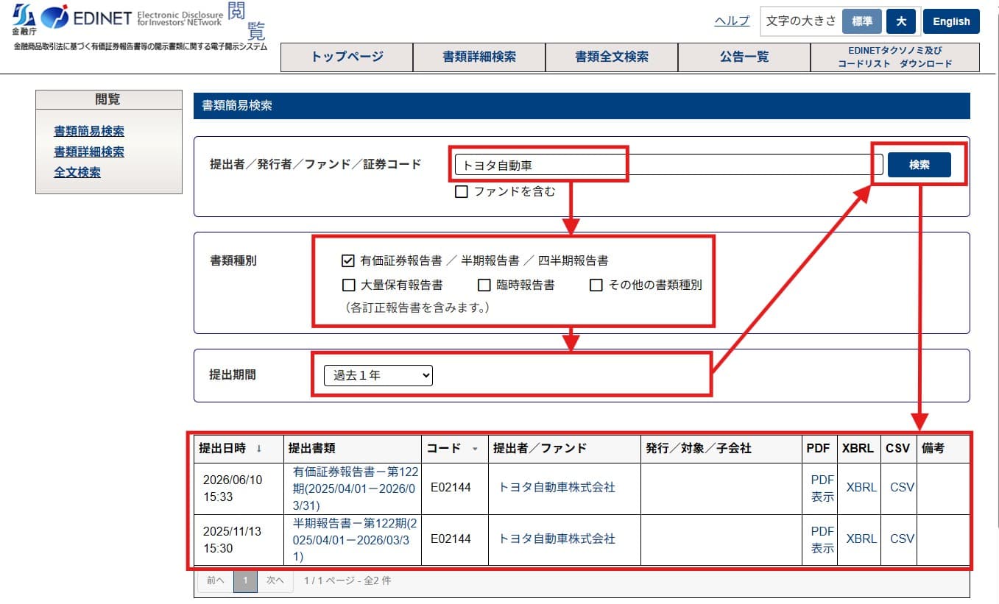Open the 書類詳細検索 navigation tab
The image size is (999, 604).
pyautogui.click(x=479, y=57)
